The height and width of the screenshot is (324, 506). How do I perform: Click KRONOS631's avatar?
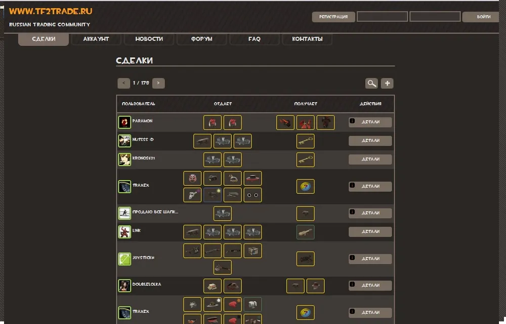(x=124, y=159)
